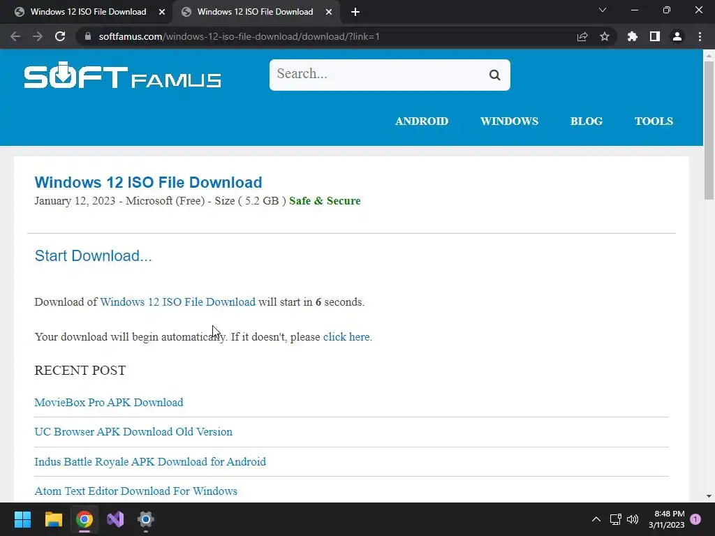Show hidden system tray icons
Viewport: 715px width, 536px height.
point(596,519)
